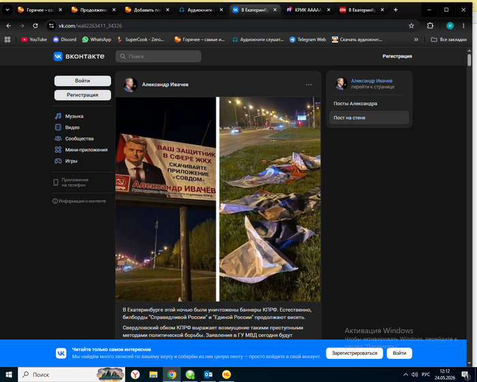
Task: Open the Chrome extensions puzzle icon
Action: 430,26
